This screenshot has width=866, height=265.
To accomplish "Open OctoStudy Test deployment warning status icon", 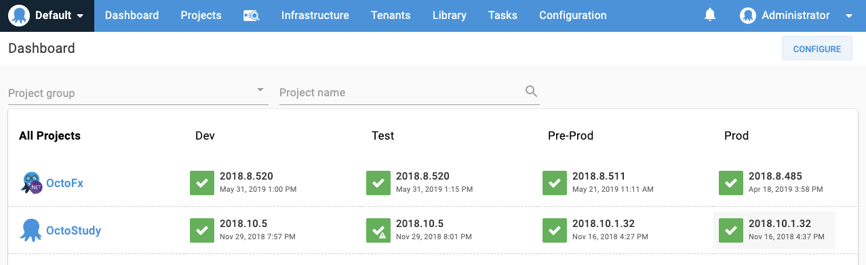I will pyautogui.click(x=378, y=230).
